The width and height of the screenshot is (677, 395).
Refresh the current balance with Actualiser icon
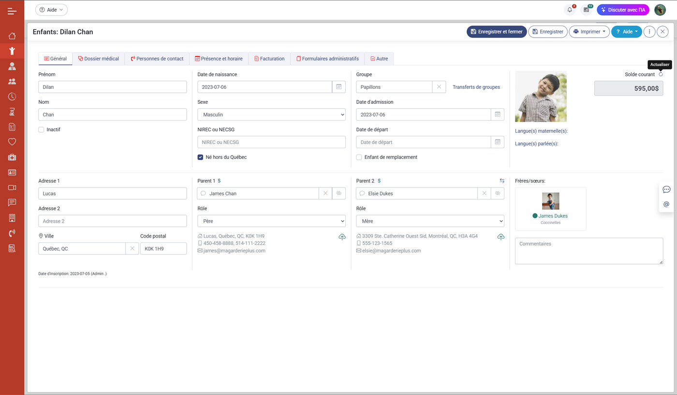pyautogui.click(x=661, y=74)
